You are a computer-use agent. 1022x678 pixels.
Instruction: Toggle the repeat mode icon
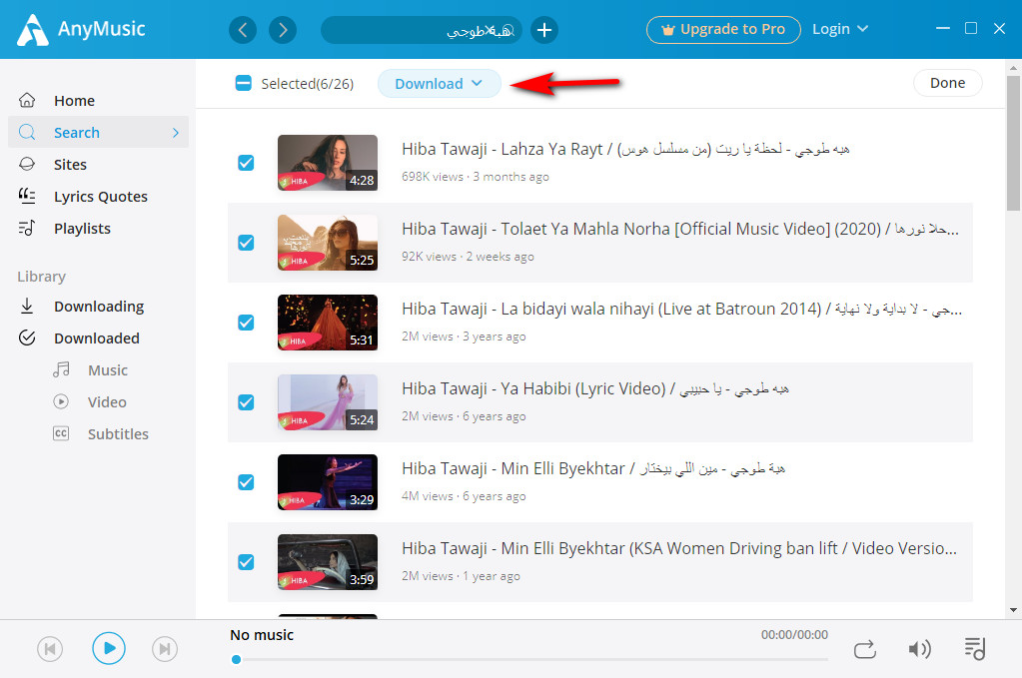[865, 649]
